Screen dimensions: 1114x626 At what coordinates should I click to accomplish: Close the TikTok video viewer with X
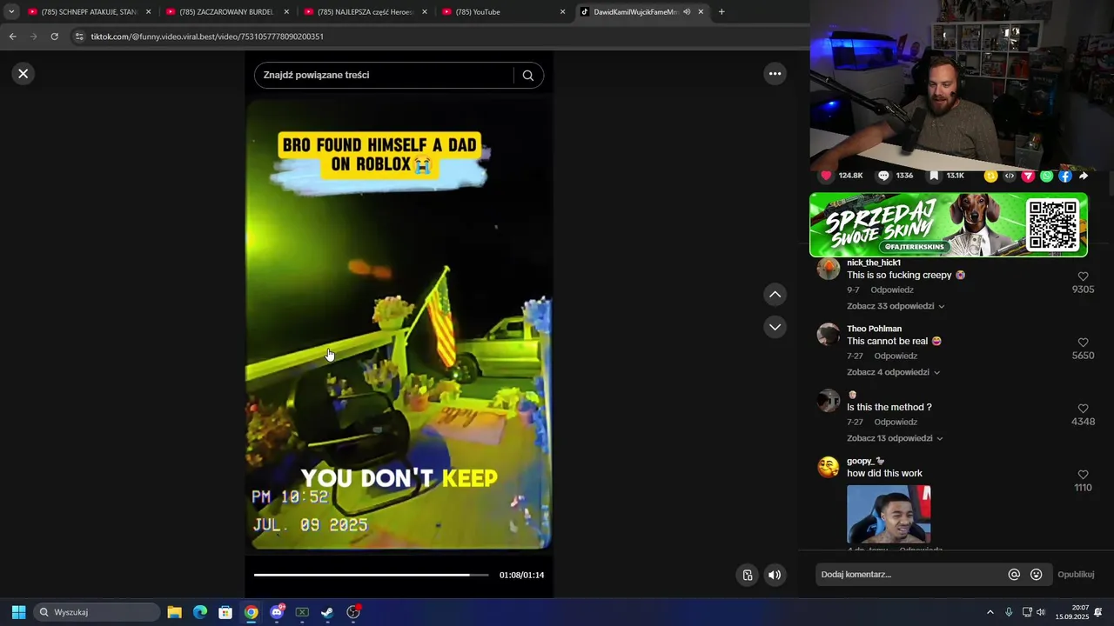point(23,74)
